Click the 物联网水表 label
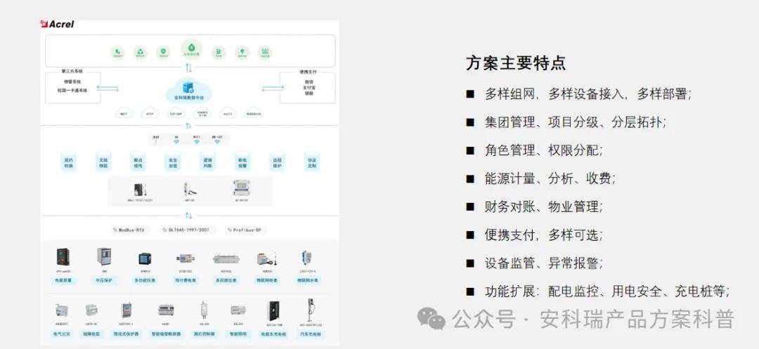The image size is (759, 349). (x=307, y=280)
